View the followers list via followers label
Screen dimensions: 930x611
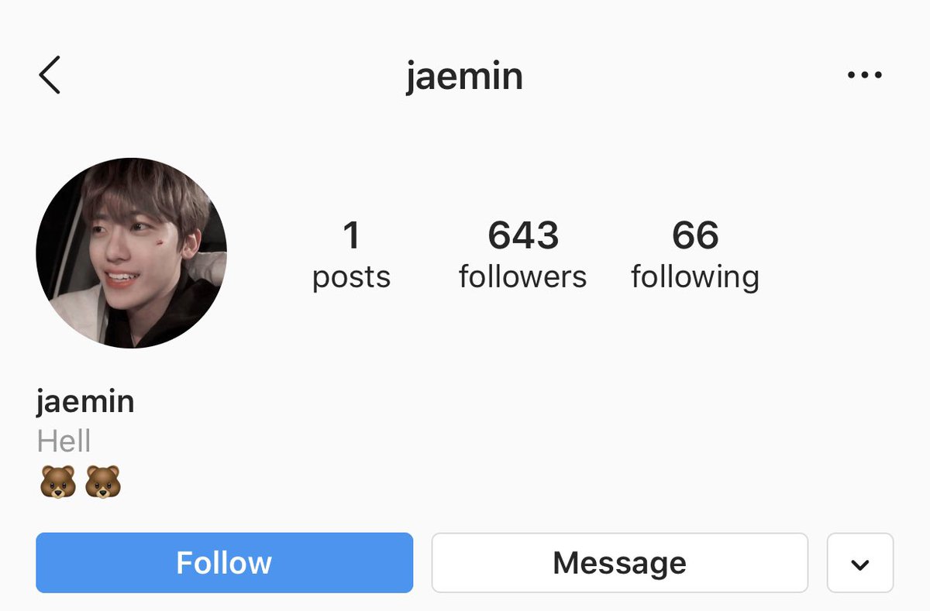point(523,276)
